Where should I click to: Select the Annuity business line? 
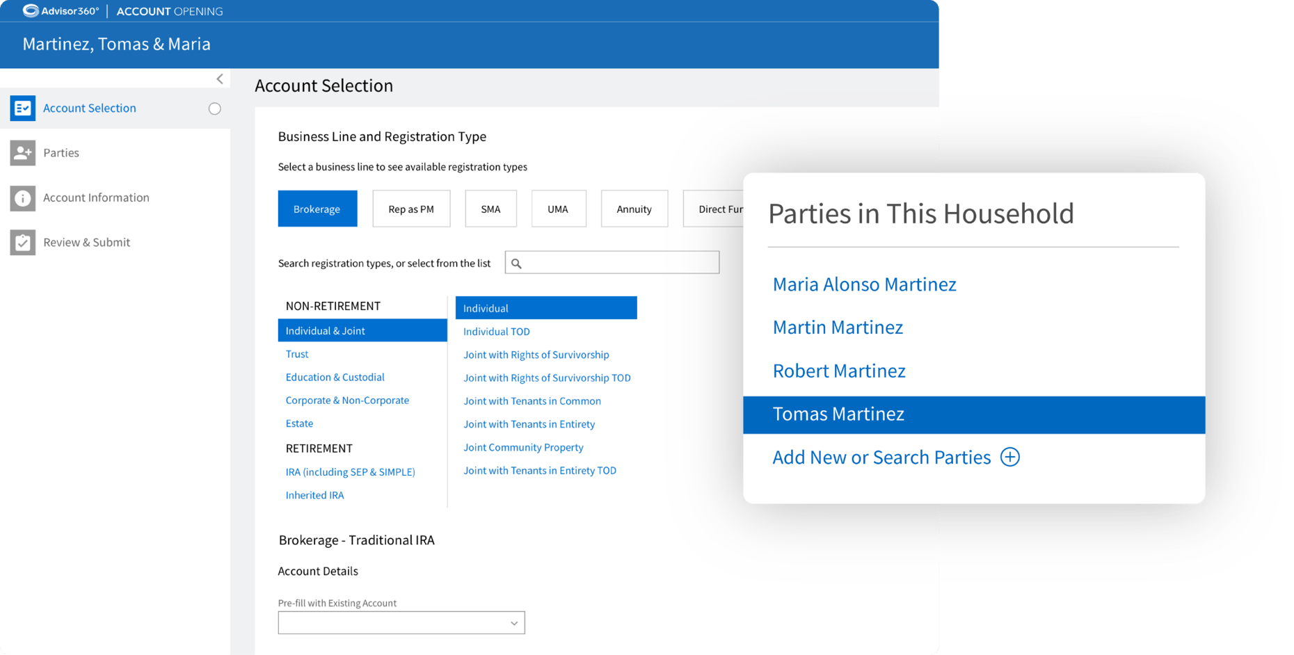(x=634, y=208)
